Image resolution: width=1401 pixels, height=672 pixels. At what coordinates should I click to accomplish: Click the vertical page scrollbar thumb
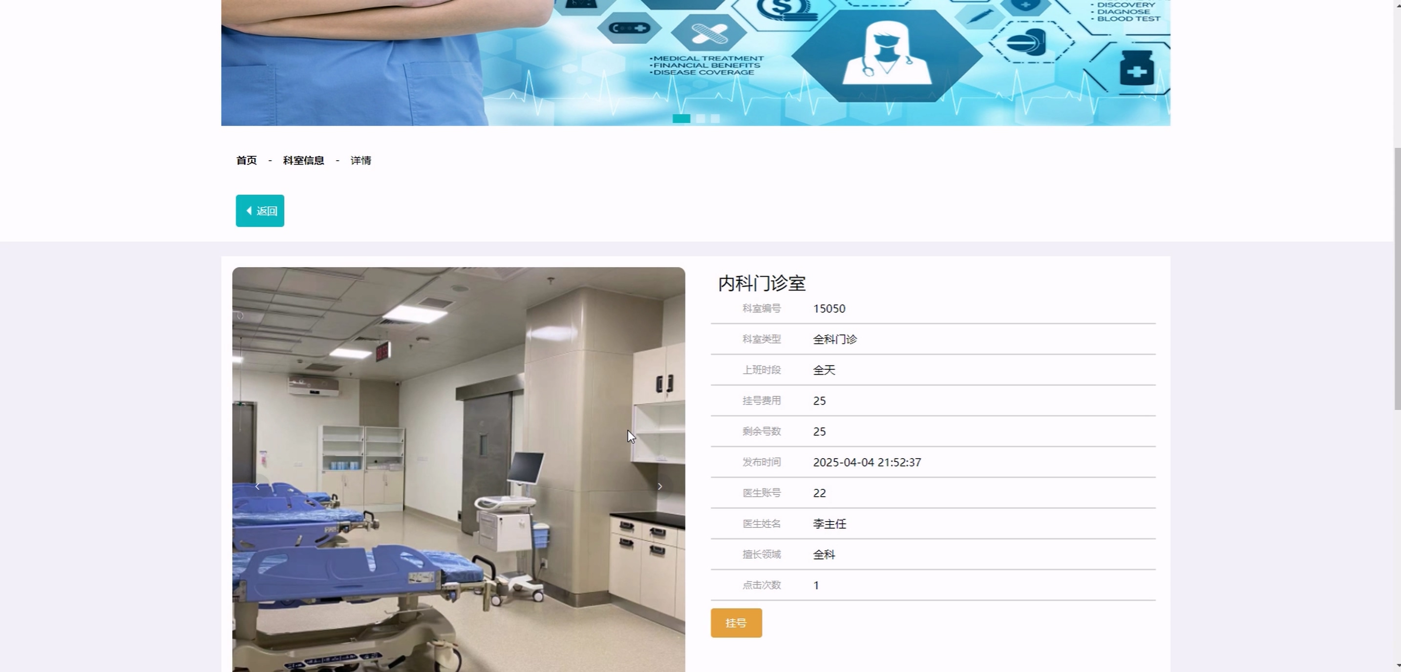tap(1397, 278)
